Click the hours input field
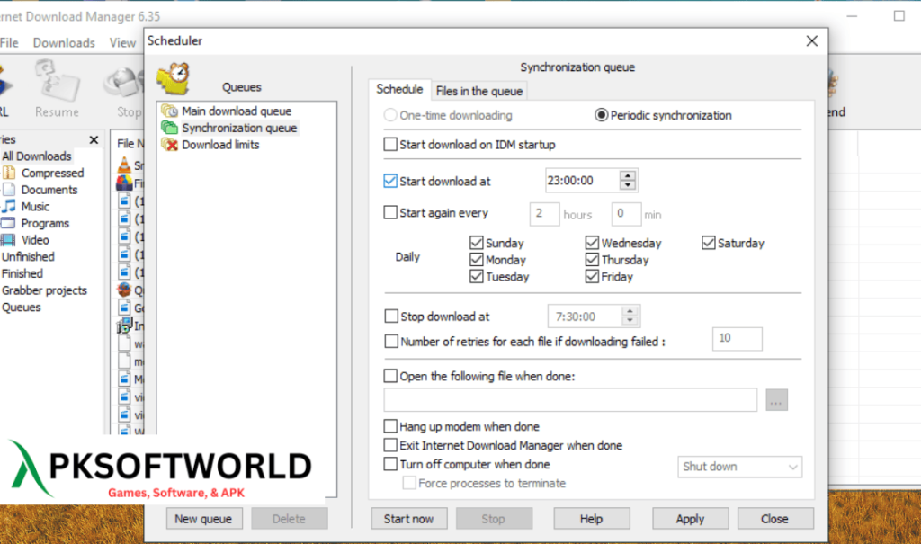 pos(544,214)
